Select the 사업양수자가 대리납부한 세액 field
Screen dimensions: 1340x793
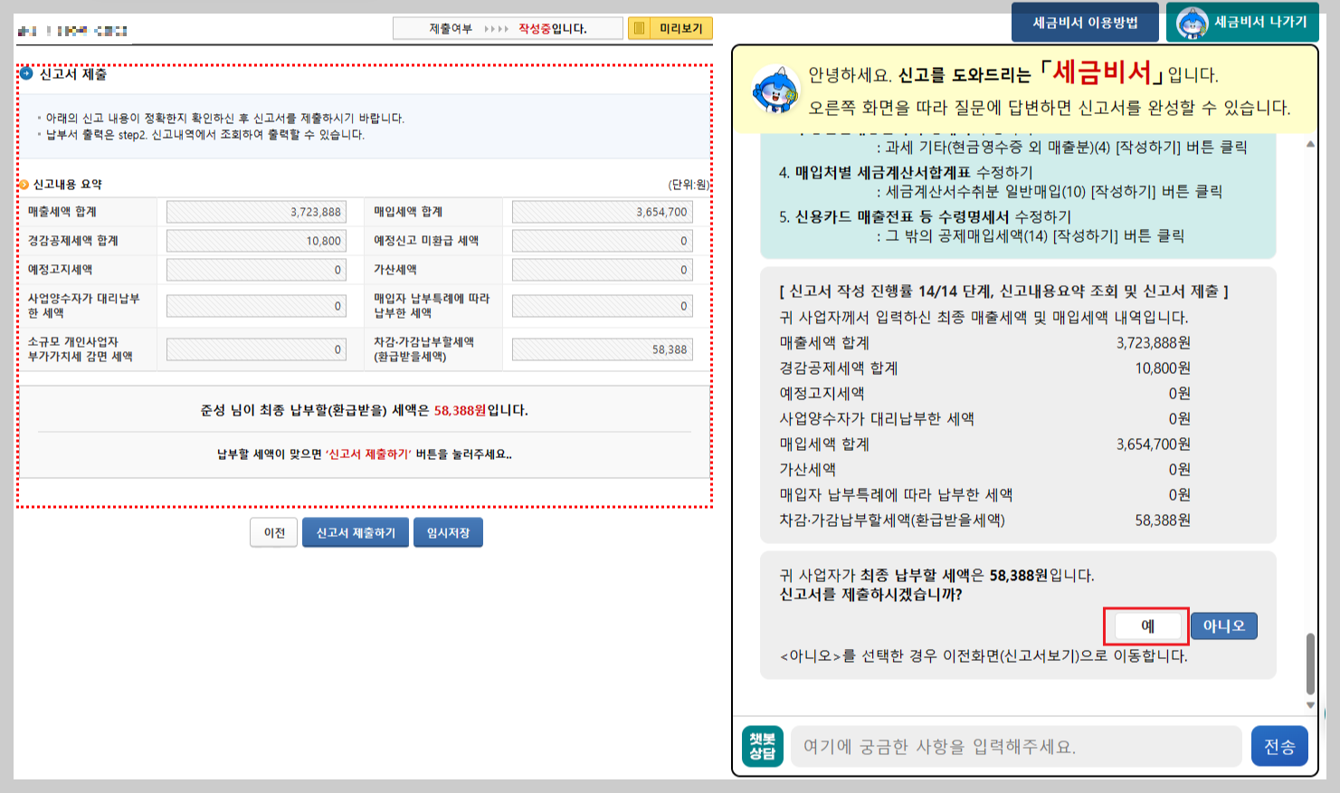tap(256, 306)
